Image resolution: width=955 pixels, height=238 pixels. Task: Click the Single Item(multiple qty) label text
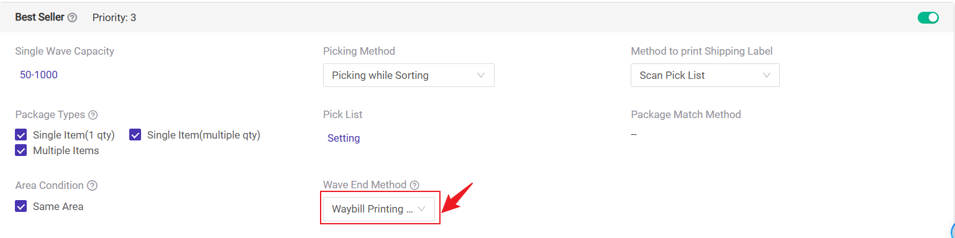click(x=204, y=135)
